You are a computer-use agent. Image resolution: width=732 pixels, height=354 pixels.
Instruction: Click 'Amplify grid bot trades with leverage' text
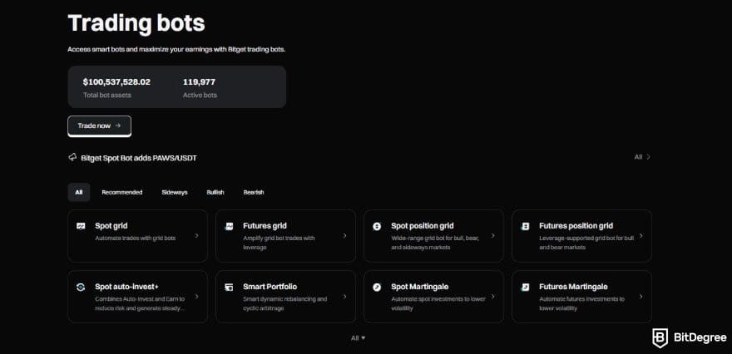tap(279, 243)
